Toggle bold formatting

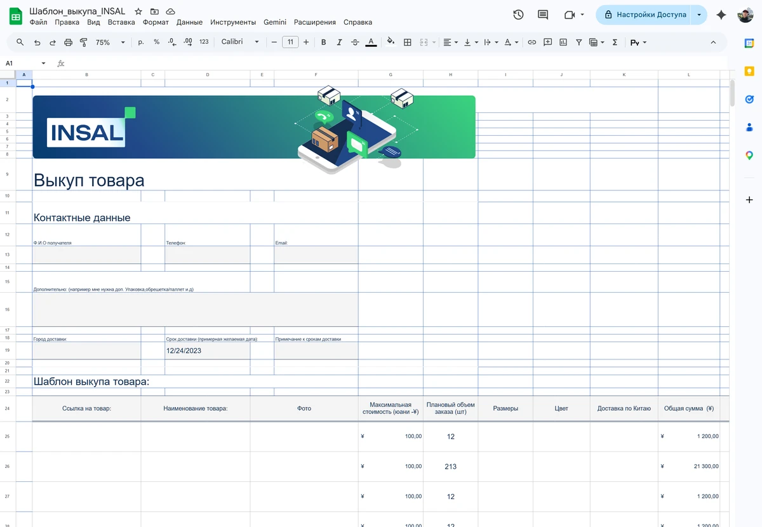324,43
